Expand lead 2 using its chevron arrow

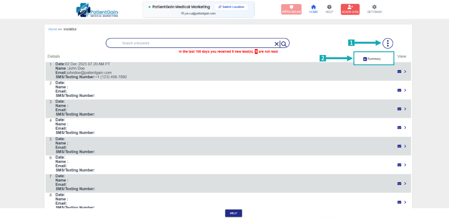(x=405, y=90)
